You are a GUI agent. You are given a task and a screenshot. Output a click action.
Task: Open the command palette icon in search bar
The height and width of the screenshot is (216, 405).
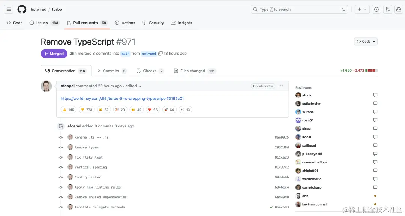pyautogui.click(x=343, y=9)
